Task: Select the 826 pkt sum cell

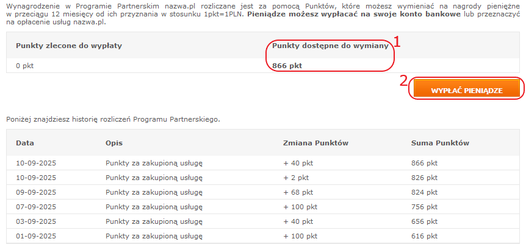Action: [x=425, y=178]
